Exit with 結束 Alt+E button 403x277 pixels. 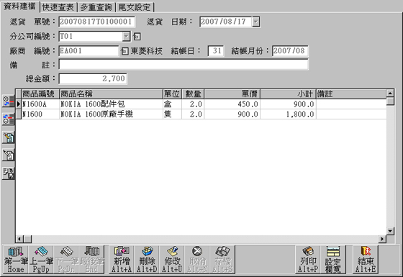click(x=366, y=260)
